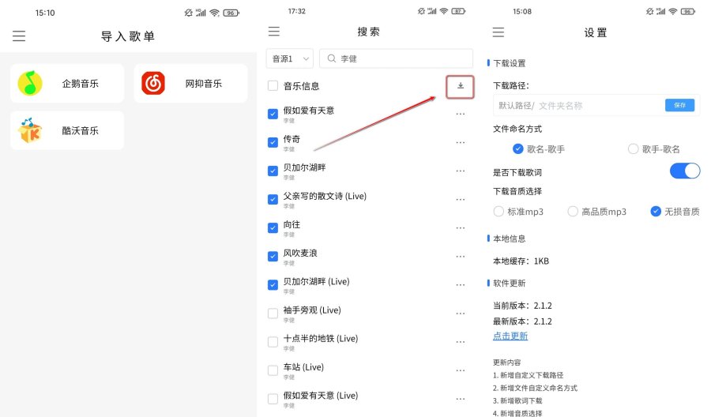Tap the 企鹅音乐 logo icon
This screenshot has width=711, height=417.
(x=30, y=83)
